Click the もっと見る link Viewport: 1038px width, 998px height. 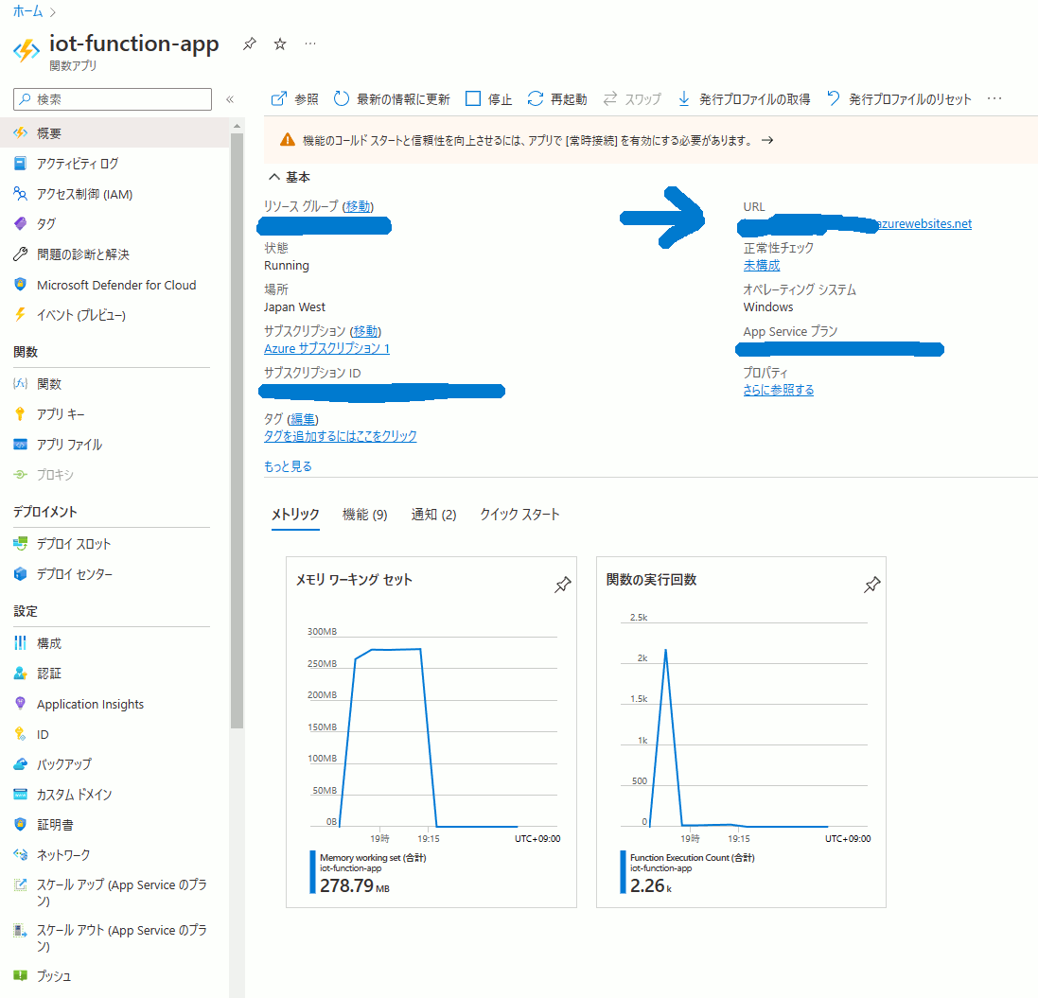[288, 466]
